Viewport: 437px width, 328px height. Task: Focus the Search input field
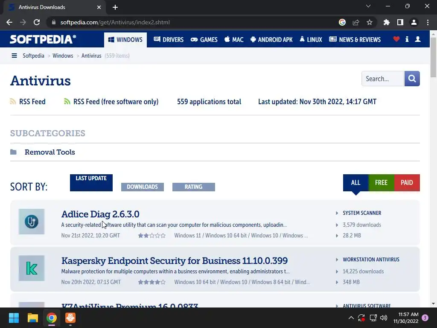383,79
